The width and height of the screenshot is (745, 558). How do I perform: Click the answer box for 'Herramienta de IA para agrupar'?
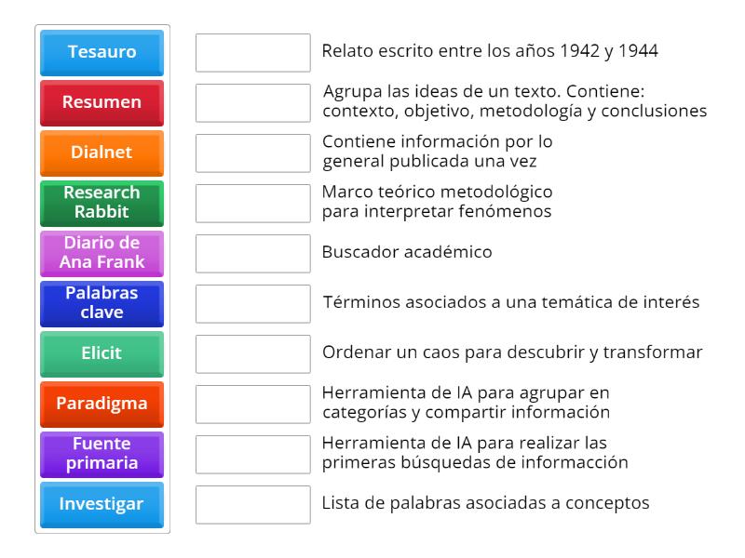pos(252,404)
